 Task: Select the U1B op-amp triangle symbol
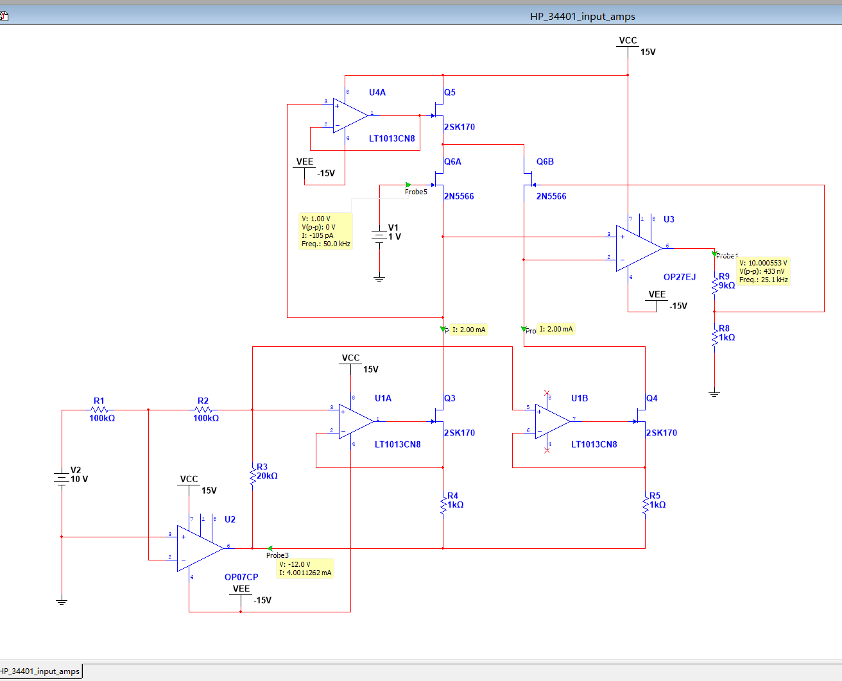point(553,421)
